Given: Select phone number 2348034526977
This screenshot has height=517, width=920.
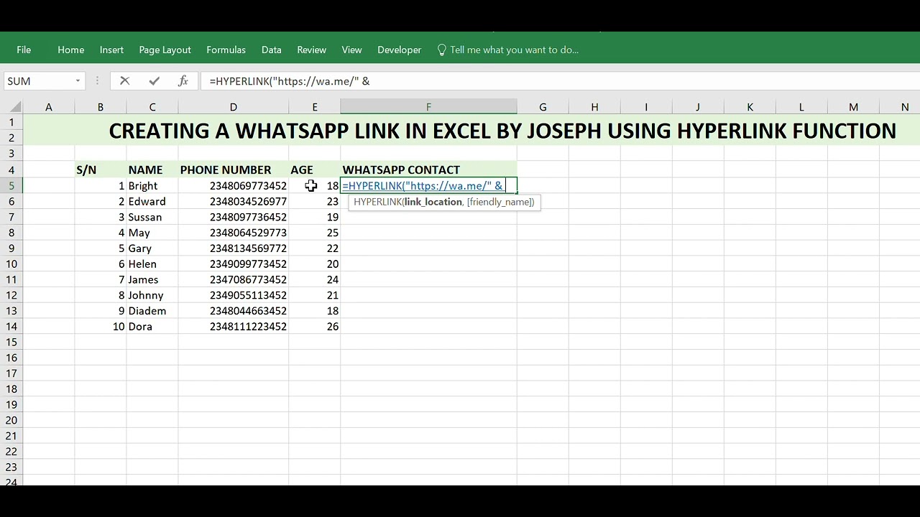Looking at the screenshot, I should click(233, 202).
